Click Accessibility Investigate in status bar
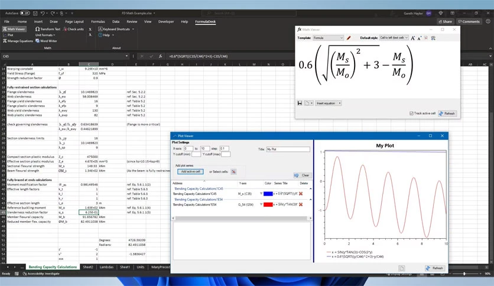The image size is (494, 286). (x=41, y=274)
